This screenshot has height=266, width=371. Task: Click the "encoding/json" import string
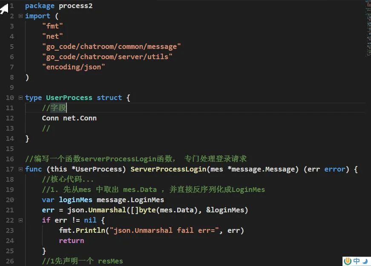73,67
